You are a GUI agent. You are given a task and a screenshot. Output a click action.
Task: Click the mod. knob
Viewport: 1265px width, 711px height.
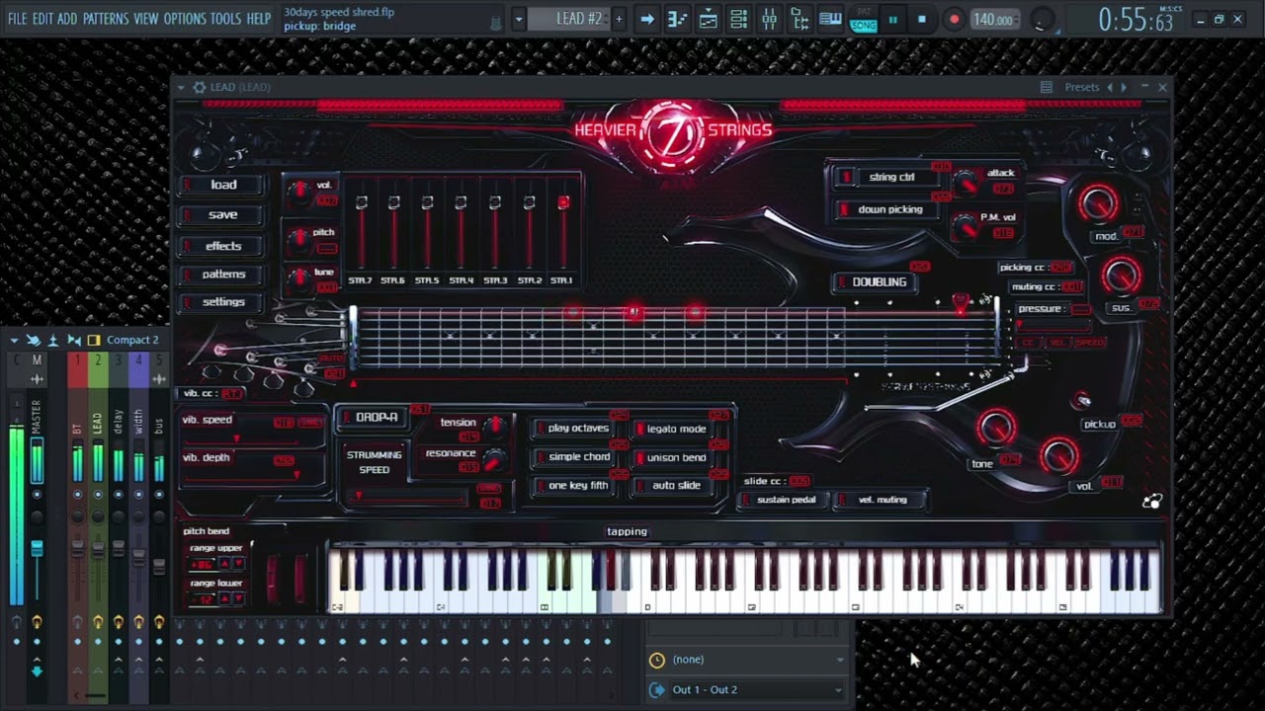click(x=1098, y=202)
